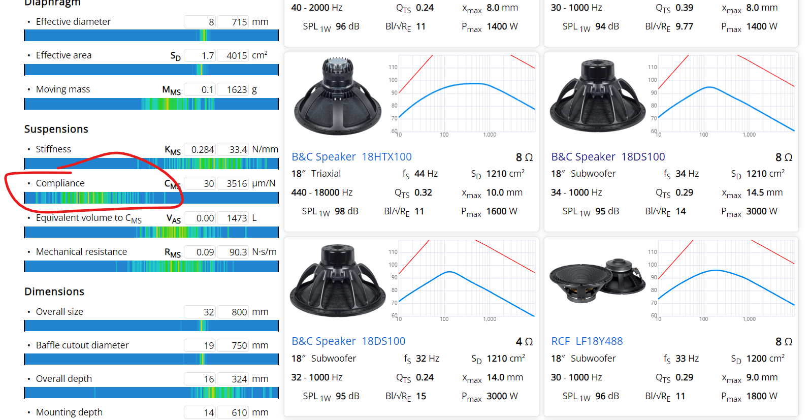The height and width of the screenshot is (420, 811).
Task: Edit Moving mass minimum field 0.1
Action: (200, 89)
